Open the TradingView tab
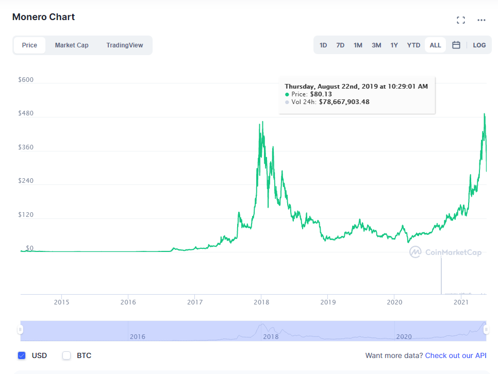Image resolution: width=498 pixels, height=374 pixels. [125, 45]
